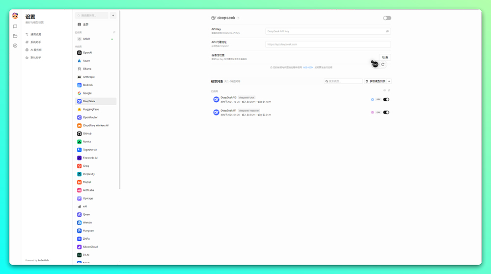Focus the model search field

343,81
